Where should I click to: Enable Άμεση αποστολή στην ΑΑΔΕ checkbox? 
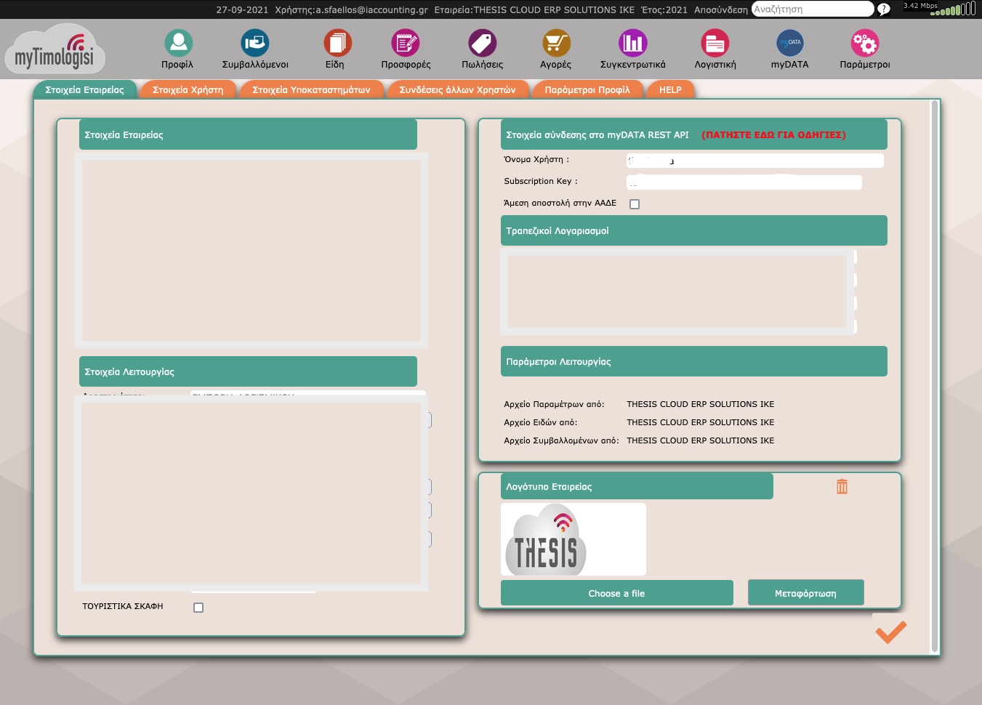[635, 204]
